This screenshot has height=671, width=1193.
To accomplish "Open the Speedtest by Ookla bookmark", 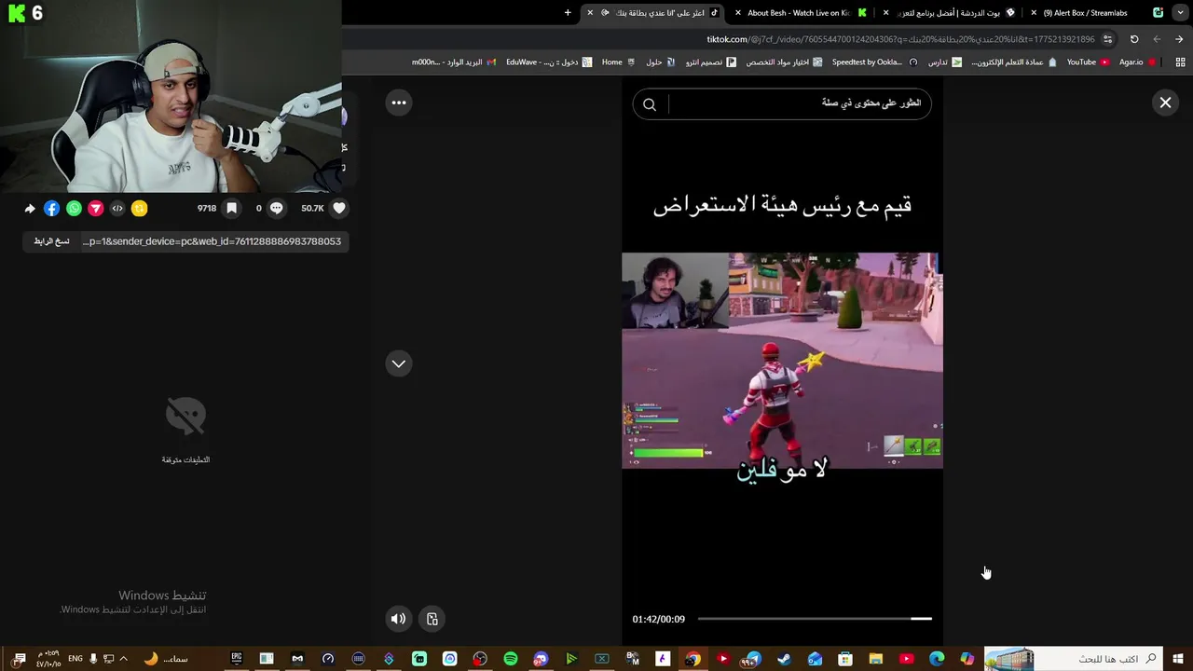I will [875, 62].
